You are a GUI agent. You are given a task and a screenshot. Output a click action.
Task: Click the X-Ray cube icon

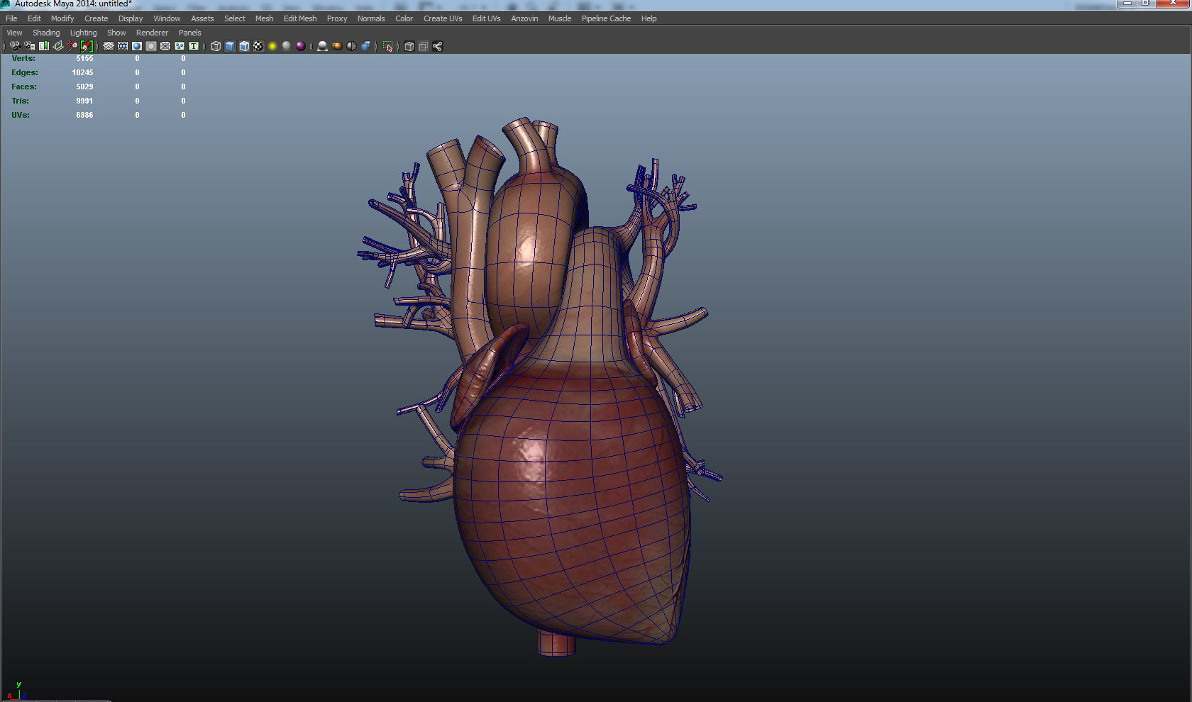[x=409, y=46]
